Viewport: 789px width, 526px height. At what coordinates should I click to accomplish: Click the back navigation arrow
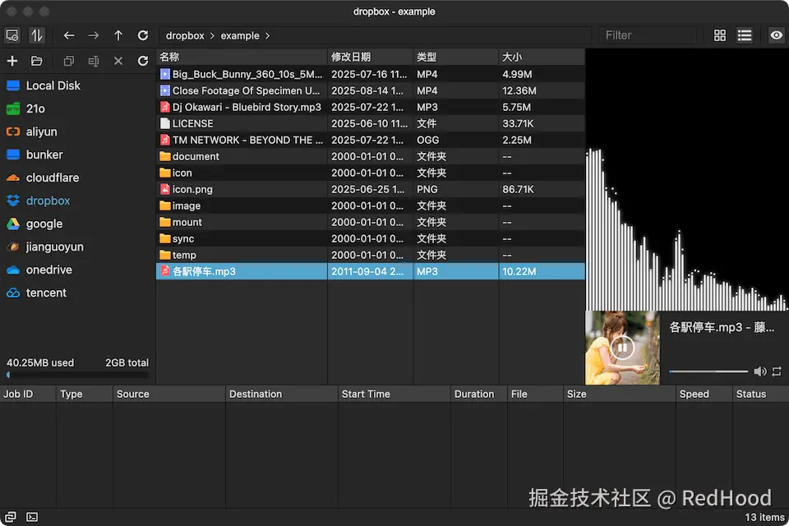tap(69, 35)
